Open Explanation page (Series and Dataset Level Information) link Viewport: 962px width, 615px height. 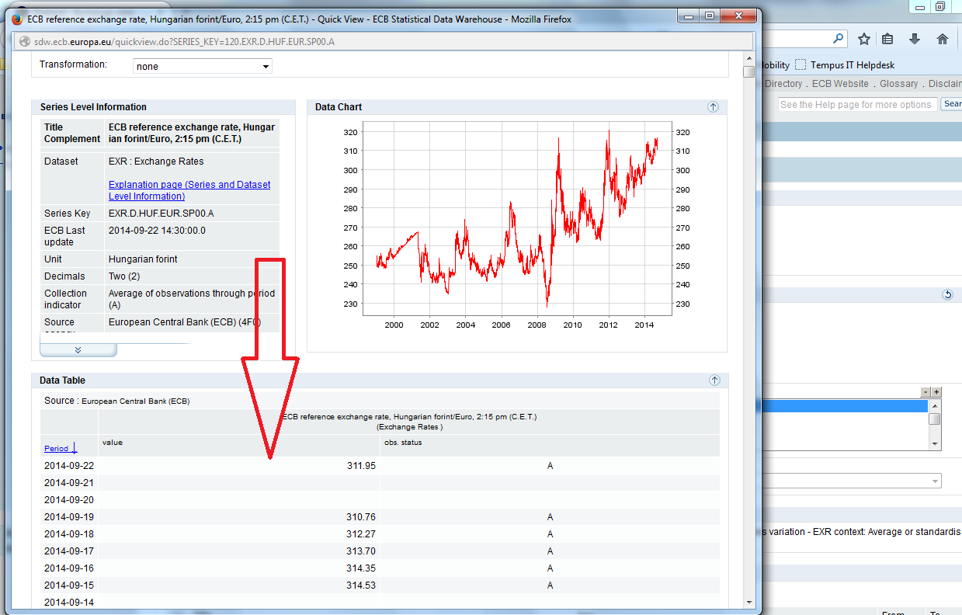pos(189,190)
